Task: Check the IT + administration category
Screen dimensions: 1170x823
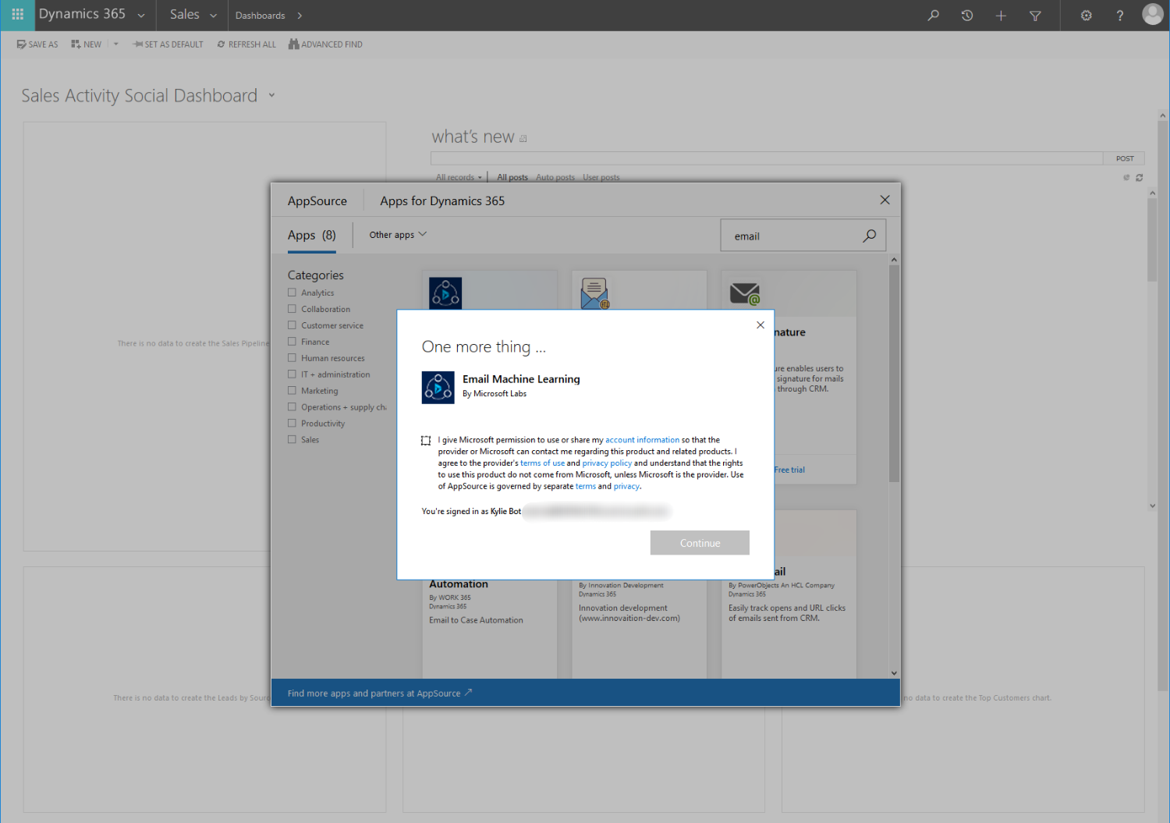Action: click(x=292, y=374)
